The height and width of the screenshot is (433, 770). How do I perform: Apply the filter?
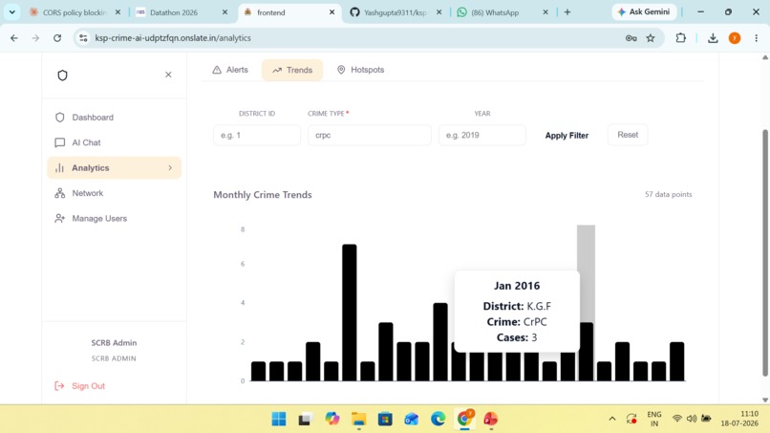tap(567, 135)
